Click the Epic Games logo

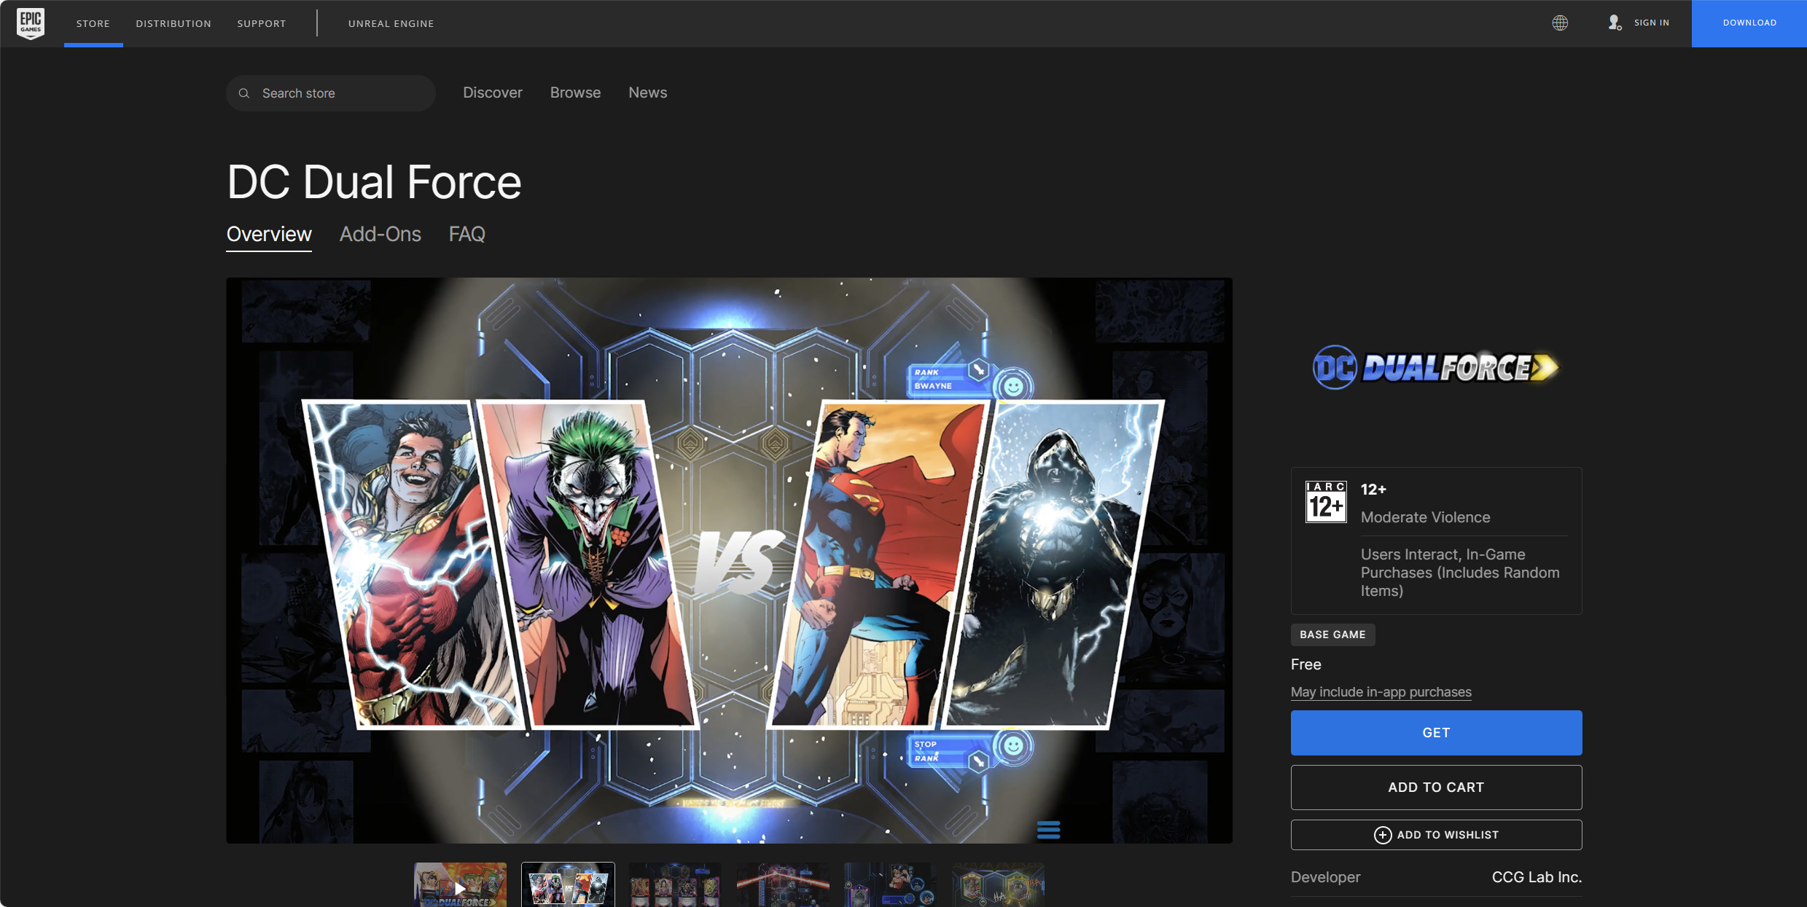(x=31, y=23)
